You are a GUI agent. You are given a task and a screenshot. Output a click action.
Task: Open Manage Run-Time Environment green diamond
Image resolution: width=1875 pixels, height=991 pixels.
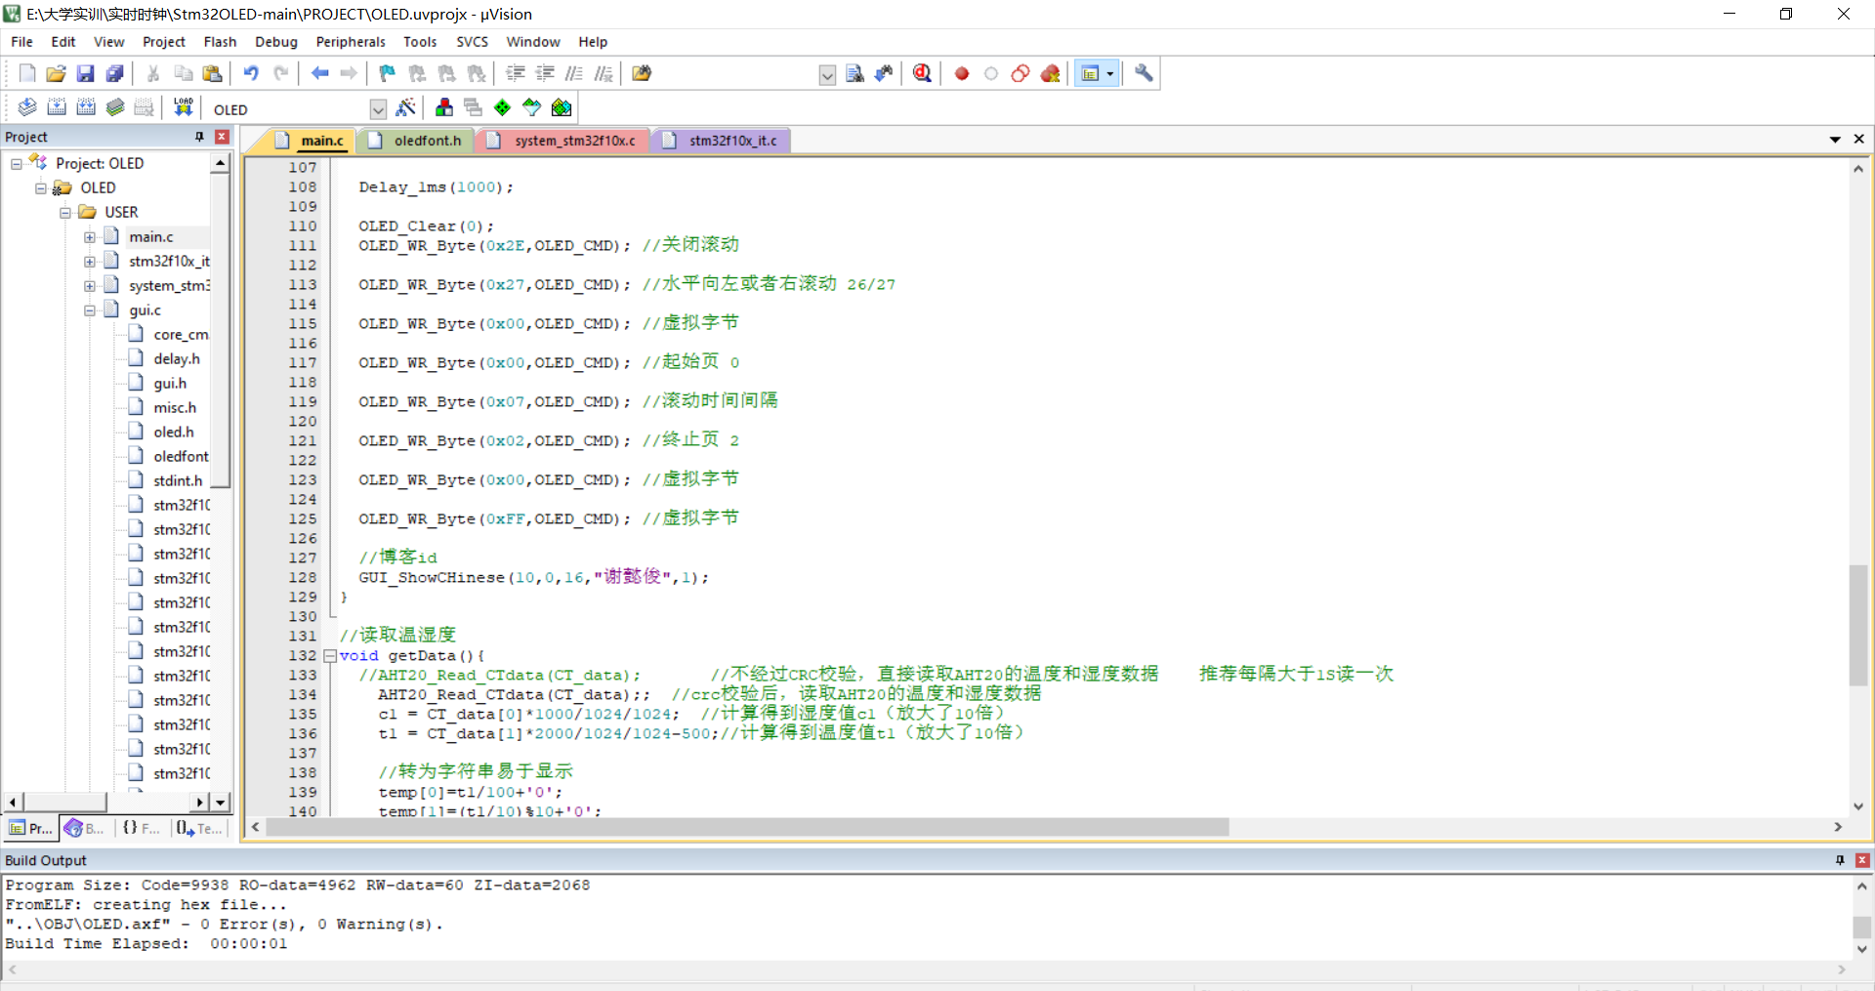coord(502,107)
